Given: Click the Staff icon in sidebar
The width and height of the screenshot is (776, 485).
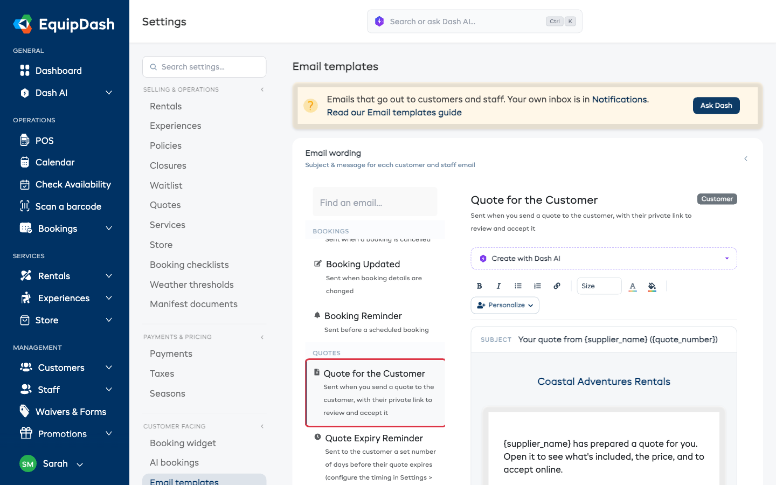Looking at the screenshot, I should pos(25,389).
